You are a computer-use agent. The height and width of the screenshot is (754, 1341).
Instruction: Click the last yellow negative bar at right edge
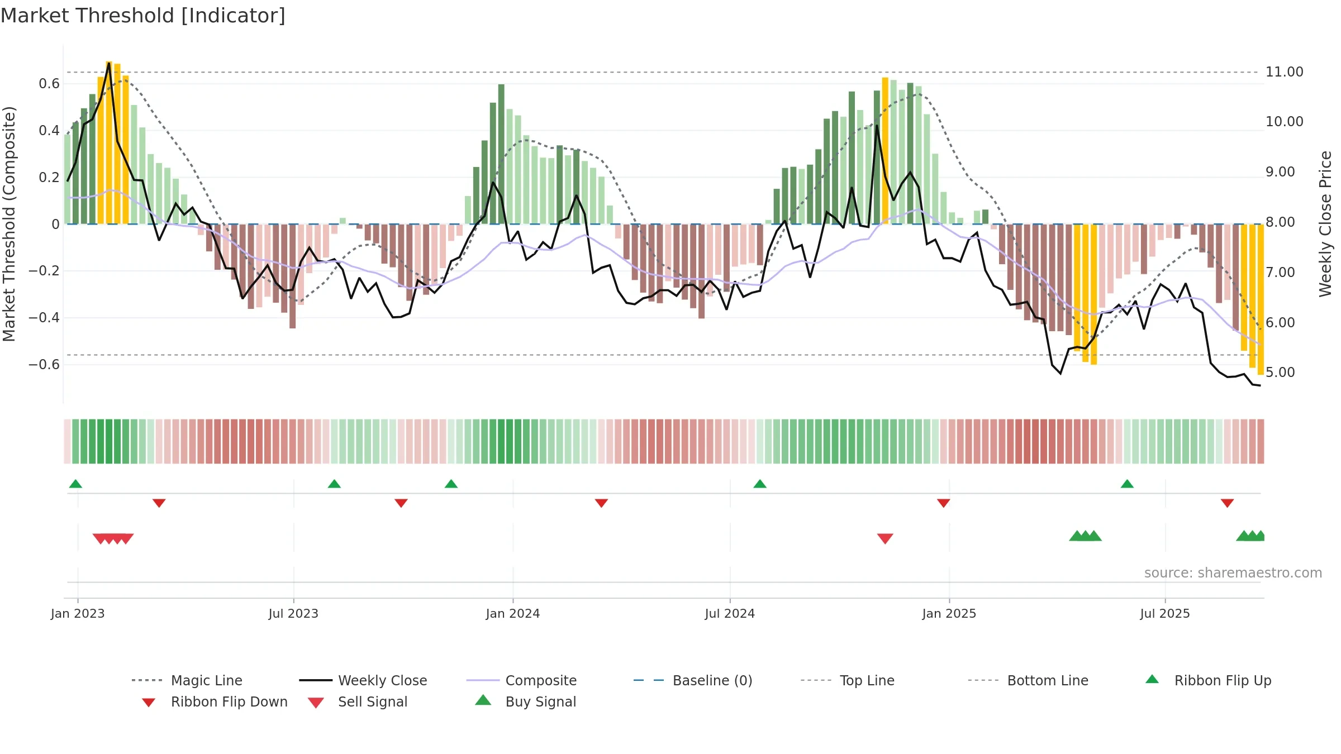[x=1261, y=299]
